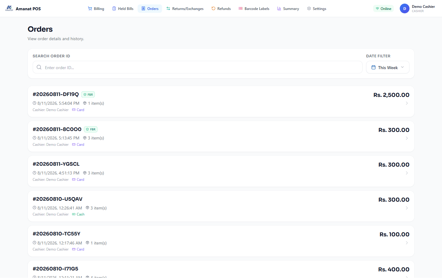Expand order U5QAV with its chevron
The image size is (442, 278).
[407, 208]
